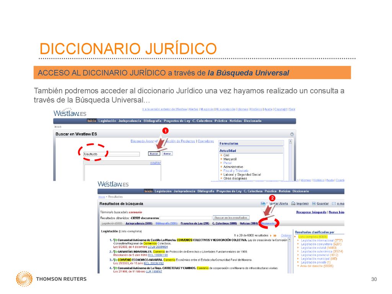Expand the Área del derecho classification

(298, 266)
